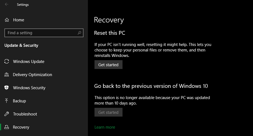This screenshot has width=253, height=136.
Task: Click the magnifier icon in the search box
Action: (x=79, y=33)
